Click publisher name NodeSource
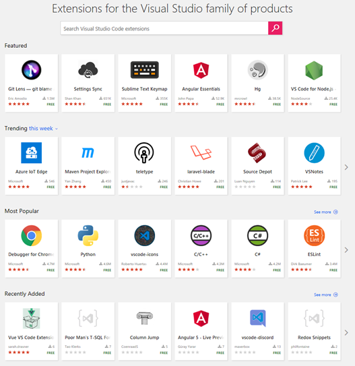Screen dimensions: 355x366 click(300, 98)
